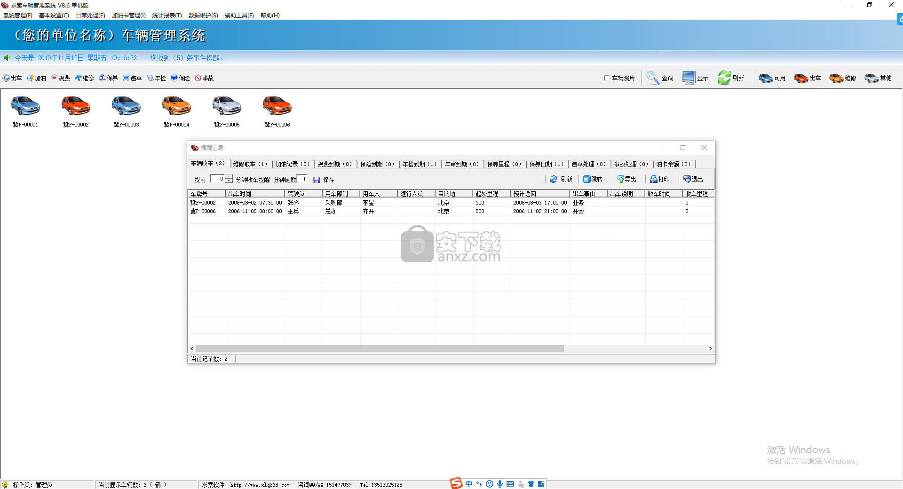Open the 违章 violation toolbar icon

coord(132,78)
